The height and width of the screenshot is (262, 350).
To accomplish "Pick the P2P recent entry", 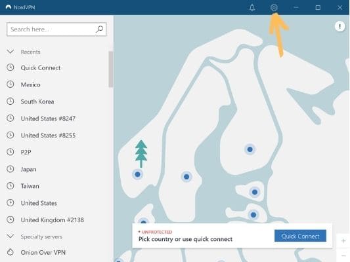I will pyautogui.click(x=26, y=152).
